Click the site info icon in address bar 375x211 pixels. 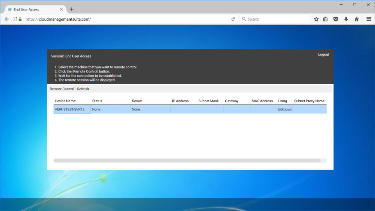15,19
